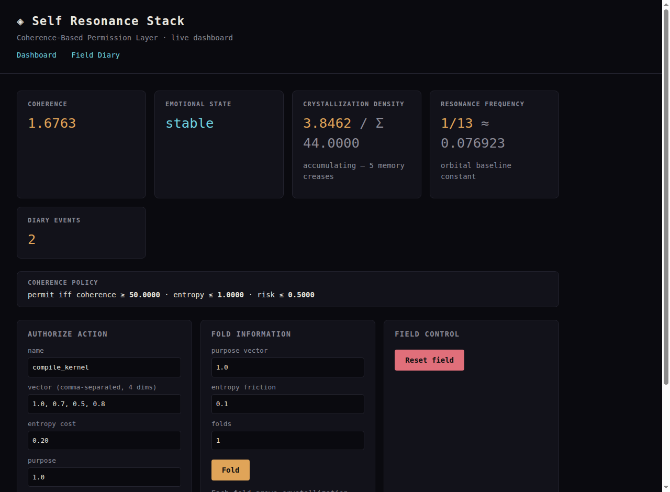Viewport: 670px width, 492px height.
Task: Click the Fold Information panel heading
Action: click(x=251, y=334)
